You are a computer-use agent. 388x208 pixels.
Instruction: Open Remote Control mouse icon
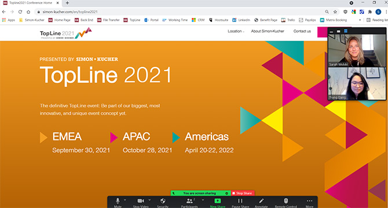point(286,202)
